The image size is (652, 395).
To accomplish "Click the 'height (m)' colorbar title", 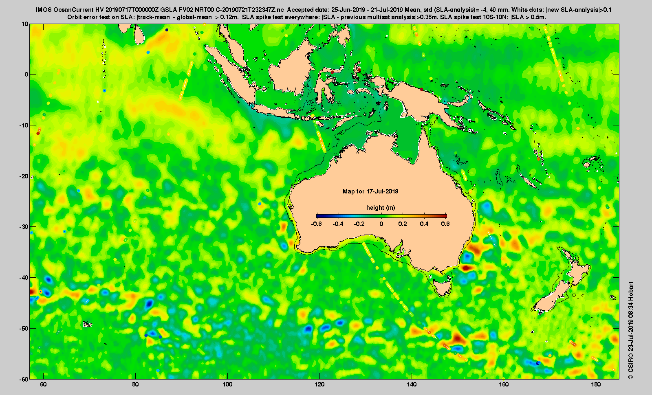I will tap(381, 208).
